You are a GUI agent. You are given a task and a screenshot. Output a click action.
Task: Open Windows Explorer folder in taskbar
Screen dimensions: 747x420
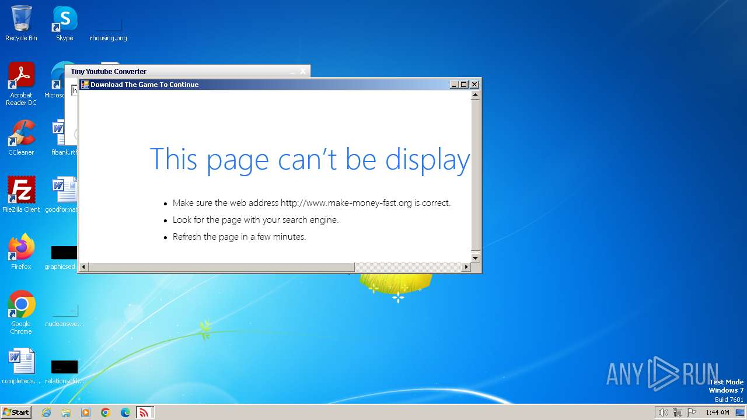click(66, 412)
